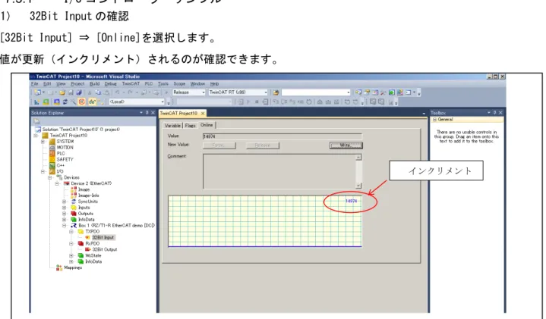Image resolution: width=546 pixels, height=319 pixels.
Task: Select the Online tab
Action: click(207, 125)
